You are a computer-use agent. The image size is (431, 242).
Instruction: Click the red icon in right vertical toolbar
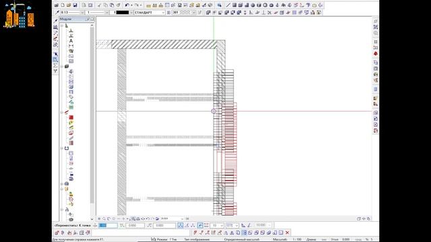376,54
